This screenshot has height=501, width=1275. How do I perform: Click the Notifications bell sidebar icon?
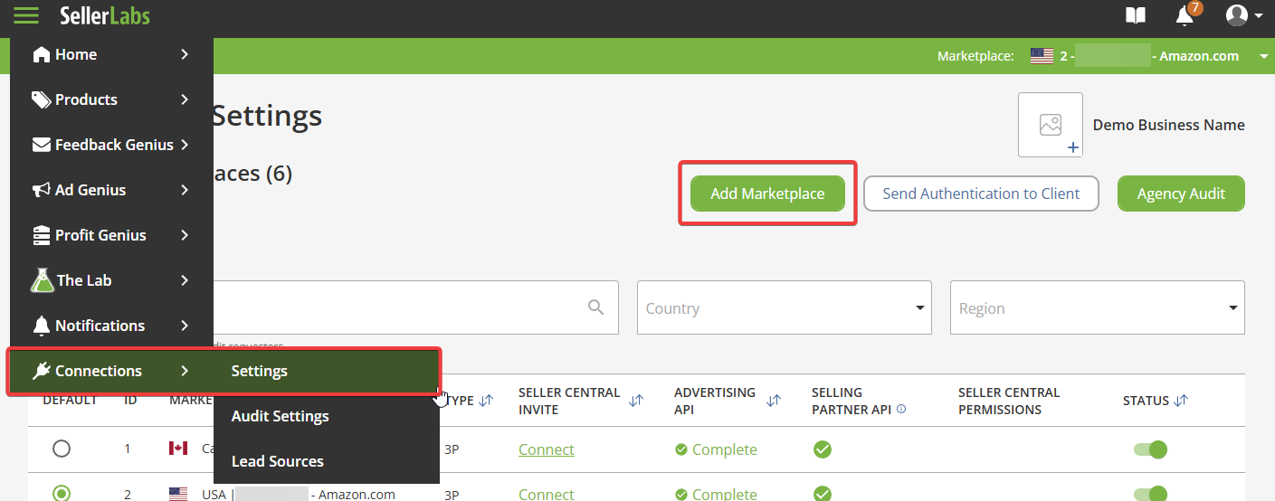(x=42, y=326)
